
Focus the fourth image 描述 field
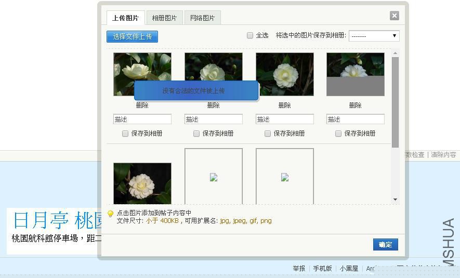[356, 119]
